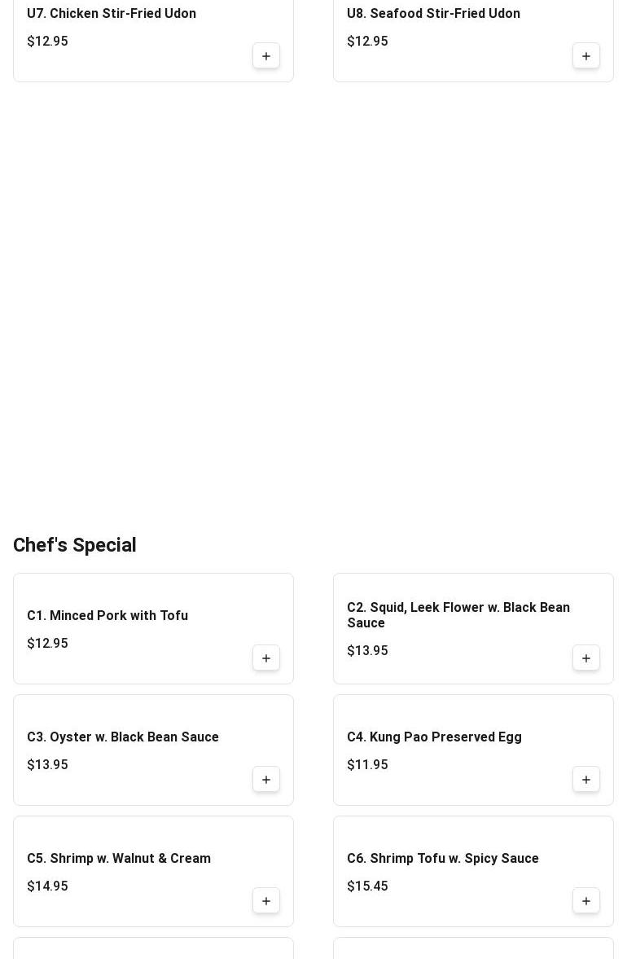Add U8 Seafood Stir-Fried Udon to order
627x959 pixels.
click(x=585, y=55)
